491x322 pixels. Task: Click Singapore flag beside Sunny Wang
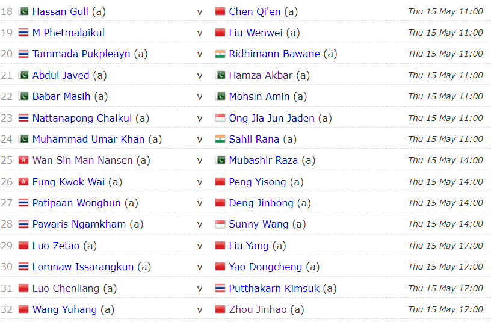pos(220,224)
